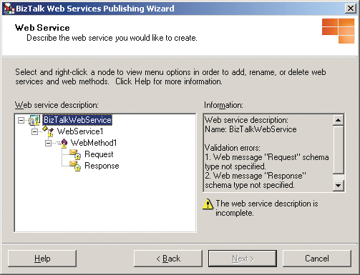Click the 'Web service description:' tree label
Viewport: 360px width, 275px height.
coord(57,105)
